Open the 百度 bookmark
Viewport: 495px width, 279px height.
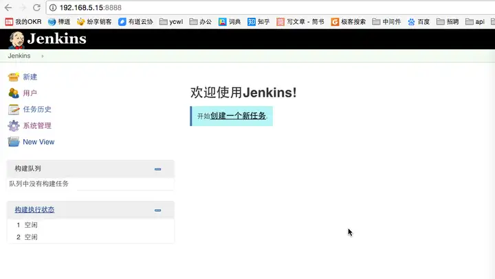point(419,22)
